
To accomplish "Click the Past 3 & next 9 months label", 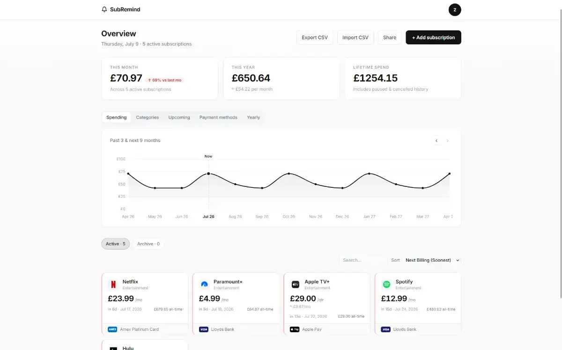I will click(x=135, y=140).
